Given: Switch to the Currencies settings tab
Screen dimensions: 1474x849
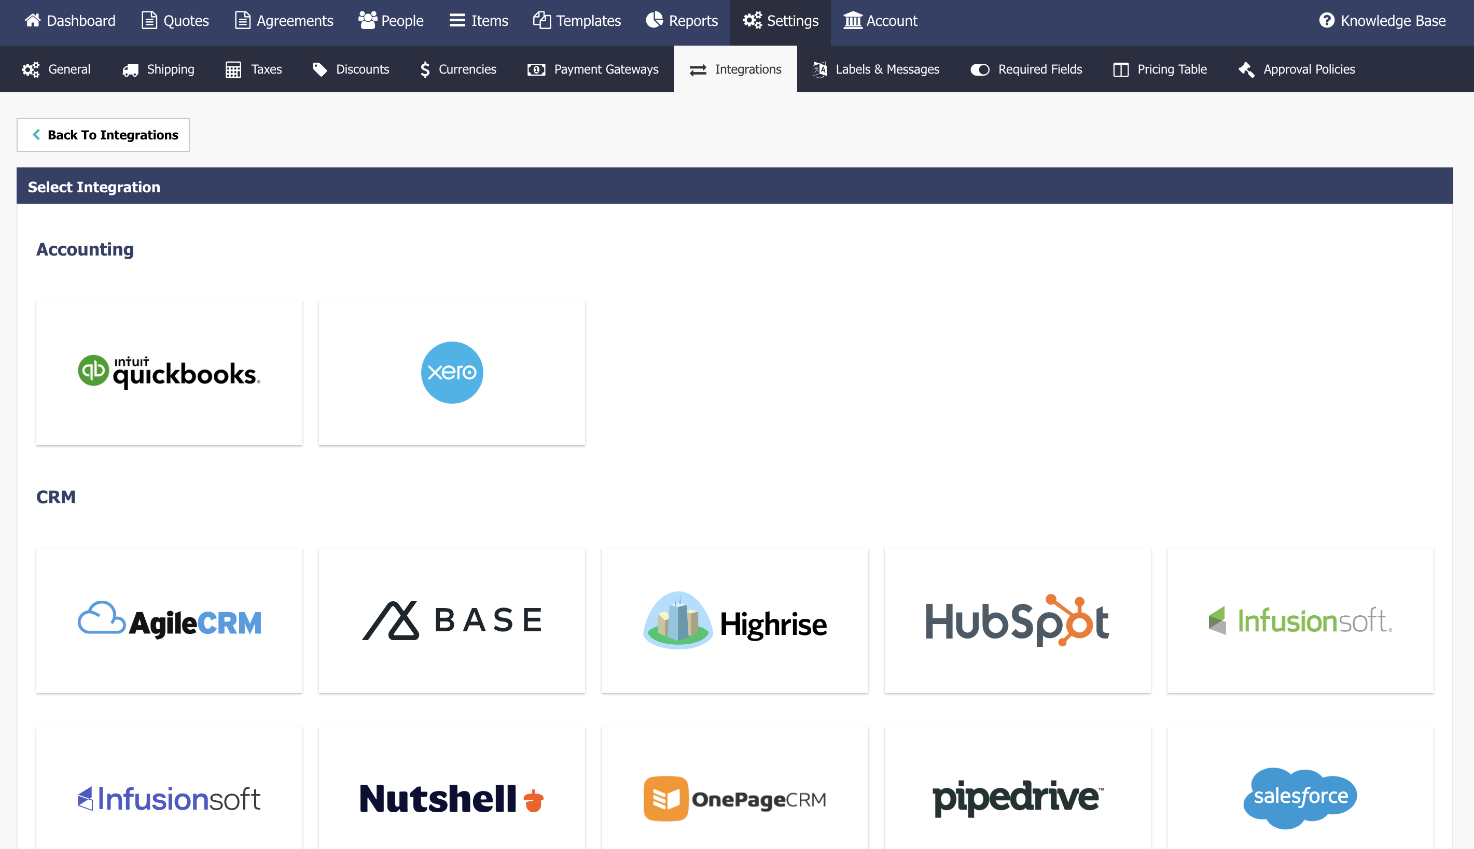Looking at the screenshot, I should coord(458,69).
